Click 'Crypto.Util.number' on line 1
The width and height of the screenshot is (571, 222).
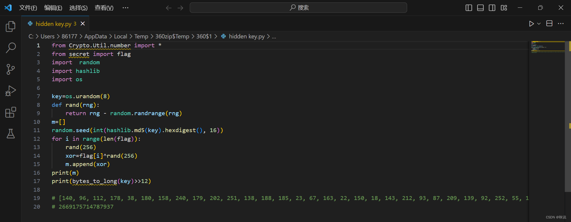coord(100,46)
